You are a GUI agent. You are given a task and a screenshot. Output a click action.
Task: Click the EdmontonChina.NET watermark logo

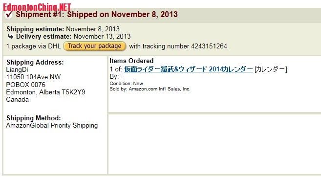coord(37,7)
